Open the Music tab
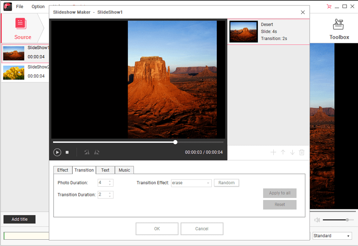This screenshot has width=358, height=246. click(x=124, y=170)
